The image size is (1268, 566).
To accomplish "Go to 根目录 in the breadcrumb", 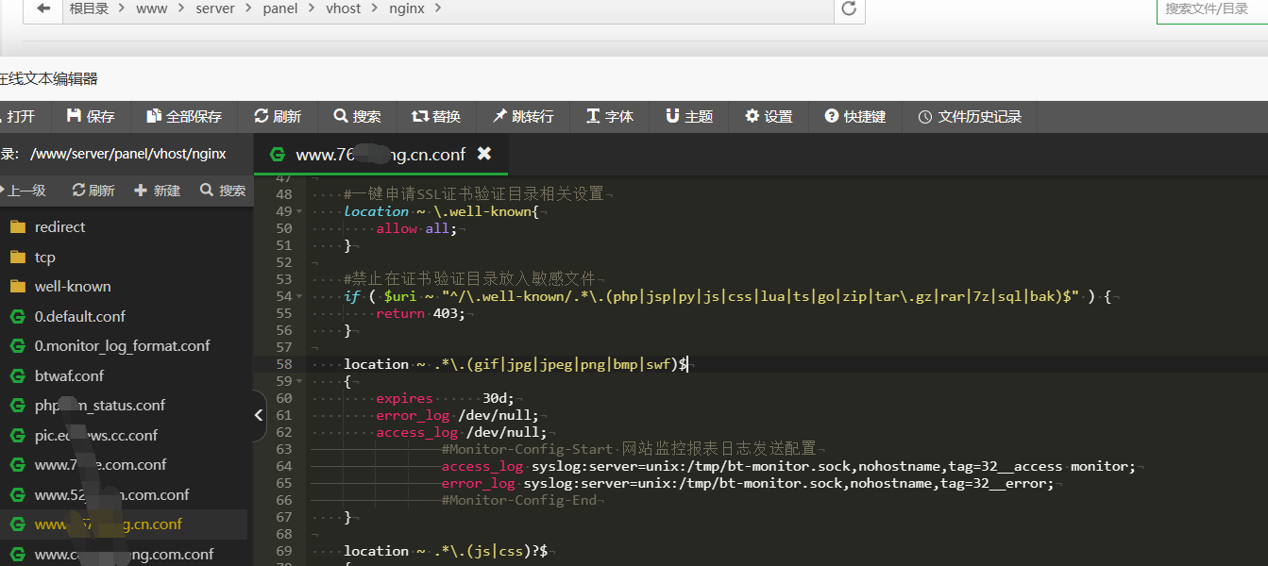I will tap(90, 8).
